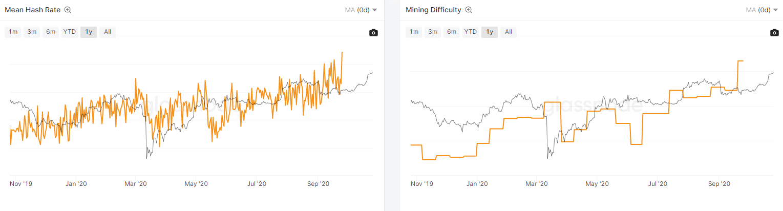Download Mean Hash Rate chart snapshot camera
Viewport: 783px width, 211px height.
pyautogui.click(x=373, y=33)
